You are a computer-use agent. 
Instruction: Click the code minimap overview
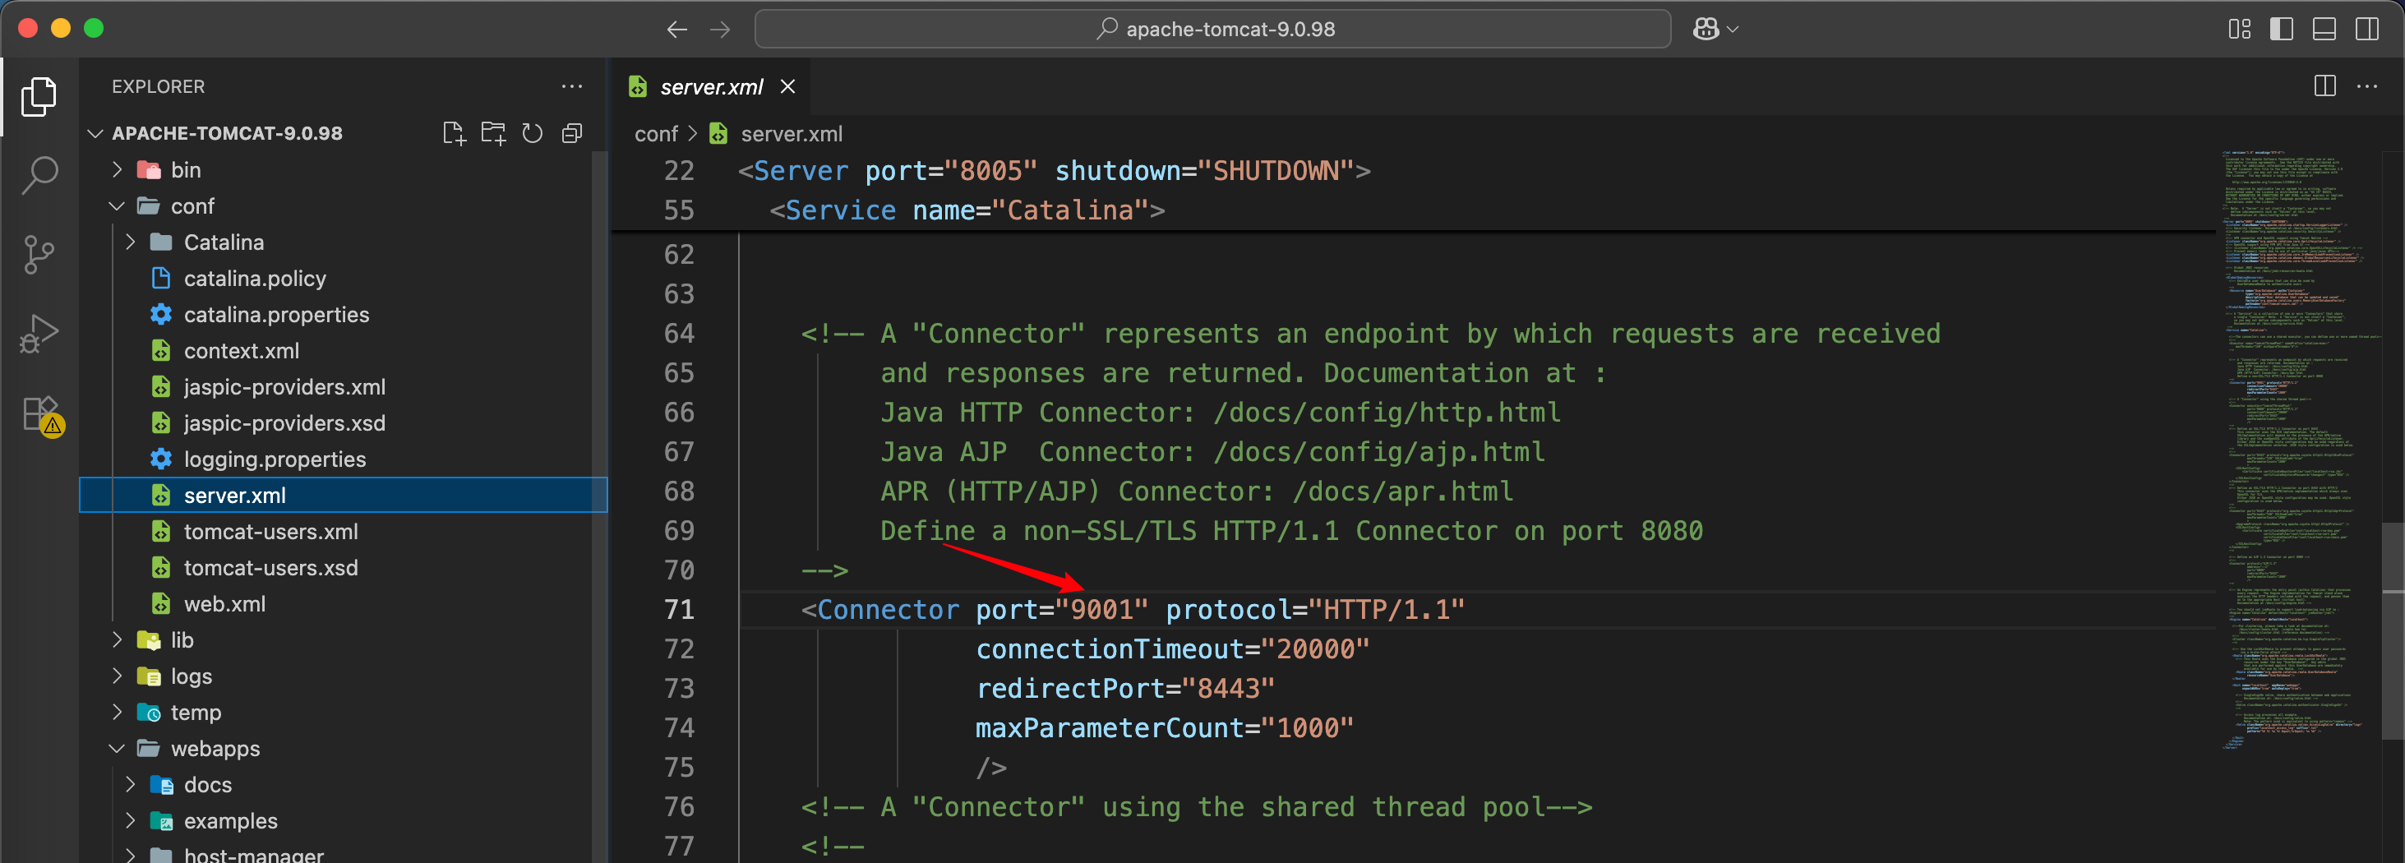(2300, 450)
